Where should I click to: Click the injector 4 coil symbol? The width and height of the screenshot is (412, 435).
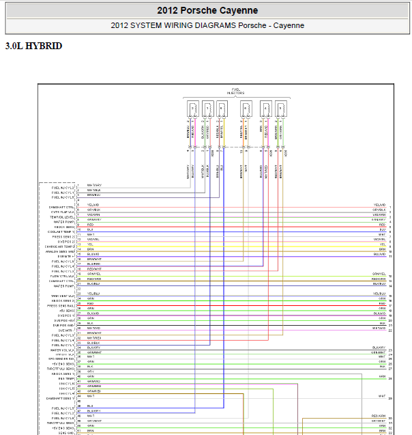[266, 109]
